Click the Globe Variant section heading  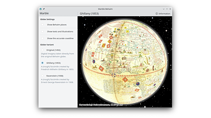click(47, 45)
